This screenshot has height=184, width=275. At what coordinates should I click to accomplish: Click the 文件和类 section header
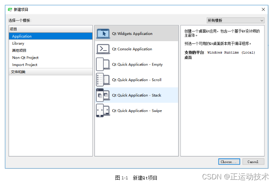(x=51, y=72)
